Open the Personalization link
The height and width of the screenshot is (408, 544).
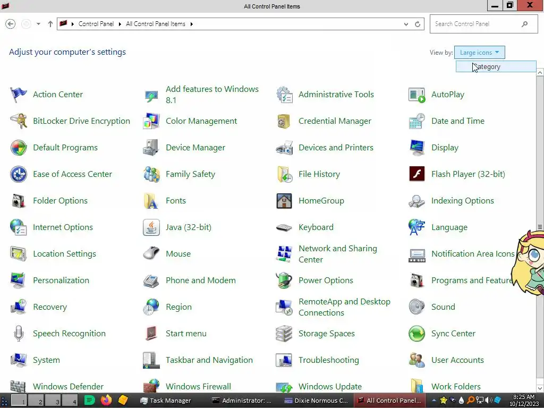pyautogui.click(x=61, y=280)
